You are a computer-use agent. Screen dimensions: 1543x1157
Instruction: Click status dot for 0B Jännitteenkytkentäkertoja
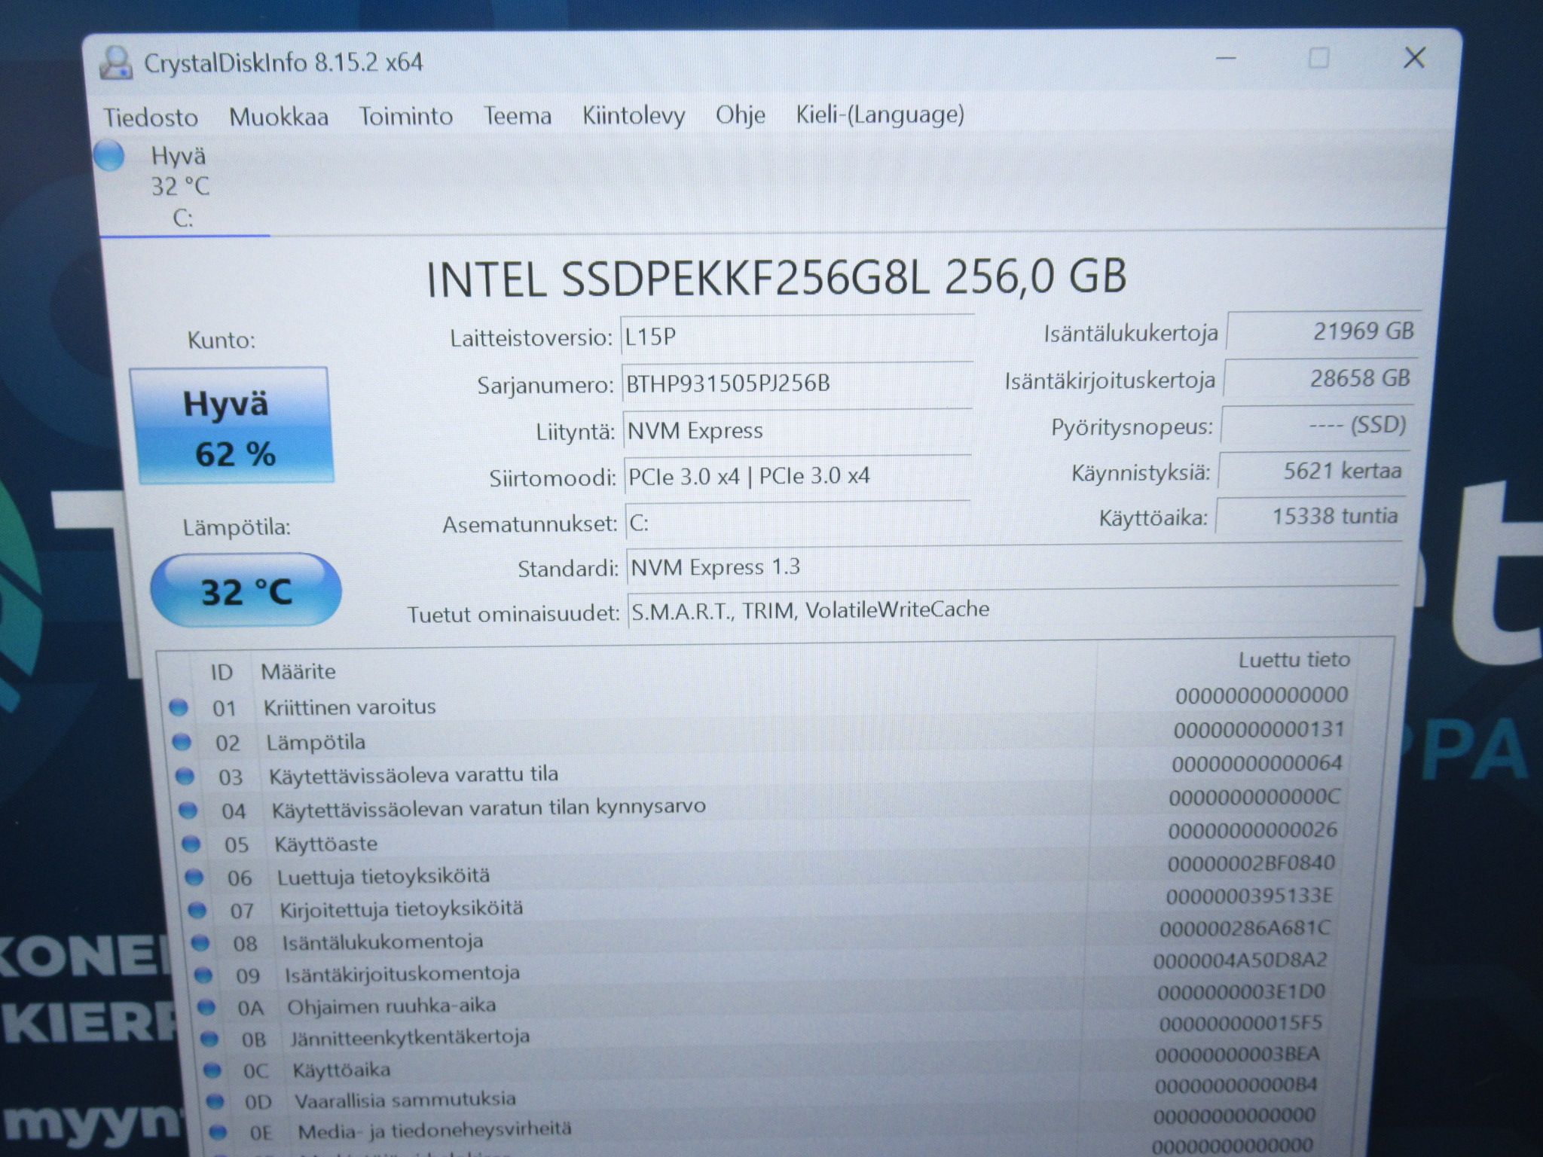(x=209, y=1039)
